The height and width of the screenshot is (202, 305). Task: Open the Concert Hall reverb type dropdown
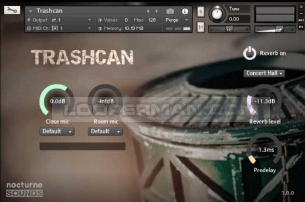point(264,73)
